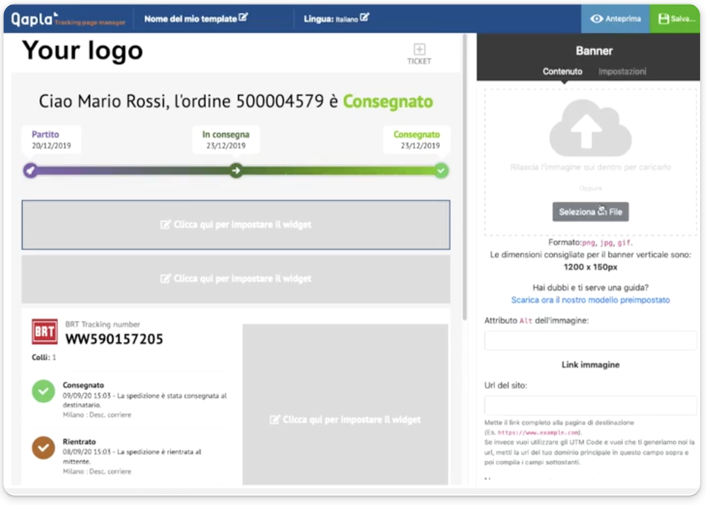The height and width of the screenshot is (505, 706).
Task: Click the Url del sito input field
Action: click(590, 405)
